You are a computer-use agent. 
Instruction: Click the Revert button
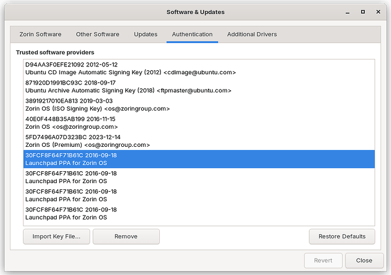click(323, 260)
